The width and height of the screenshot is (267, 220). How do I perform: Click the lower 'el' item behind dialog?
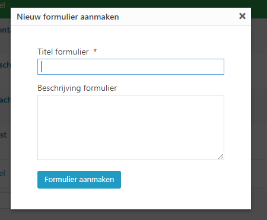point(2,173)
